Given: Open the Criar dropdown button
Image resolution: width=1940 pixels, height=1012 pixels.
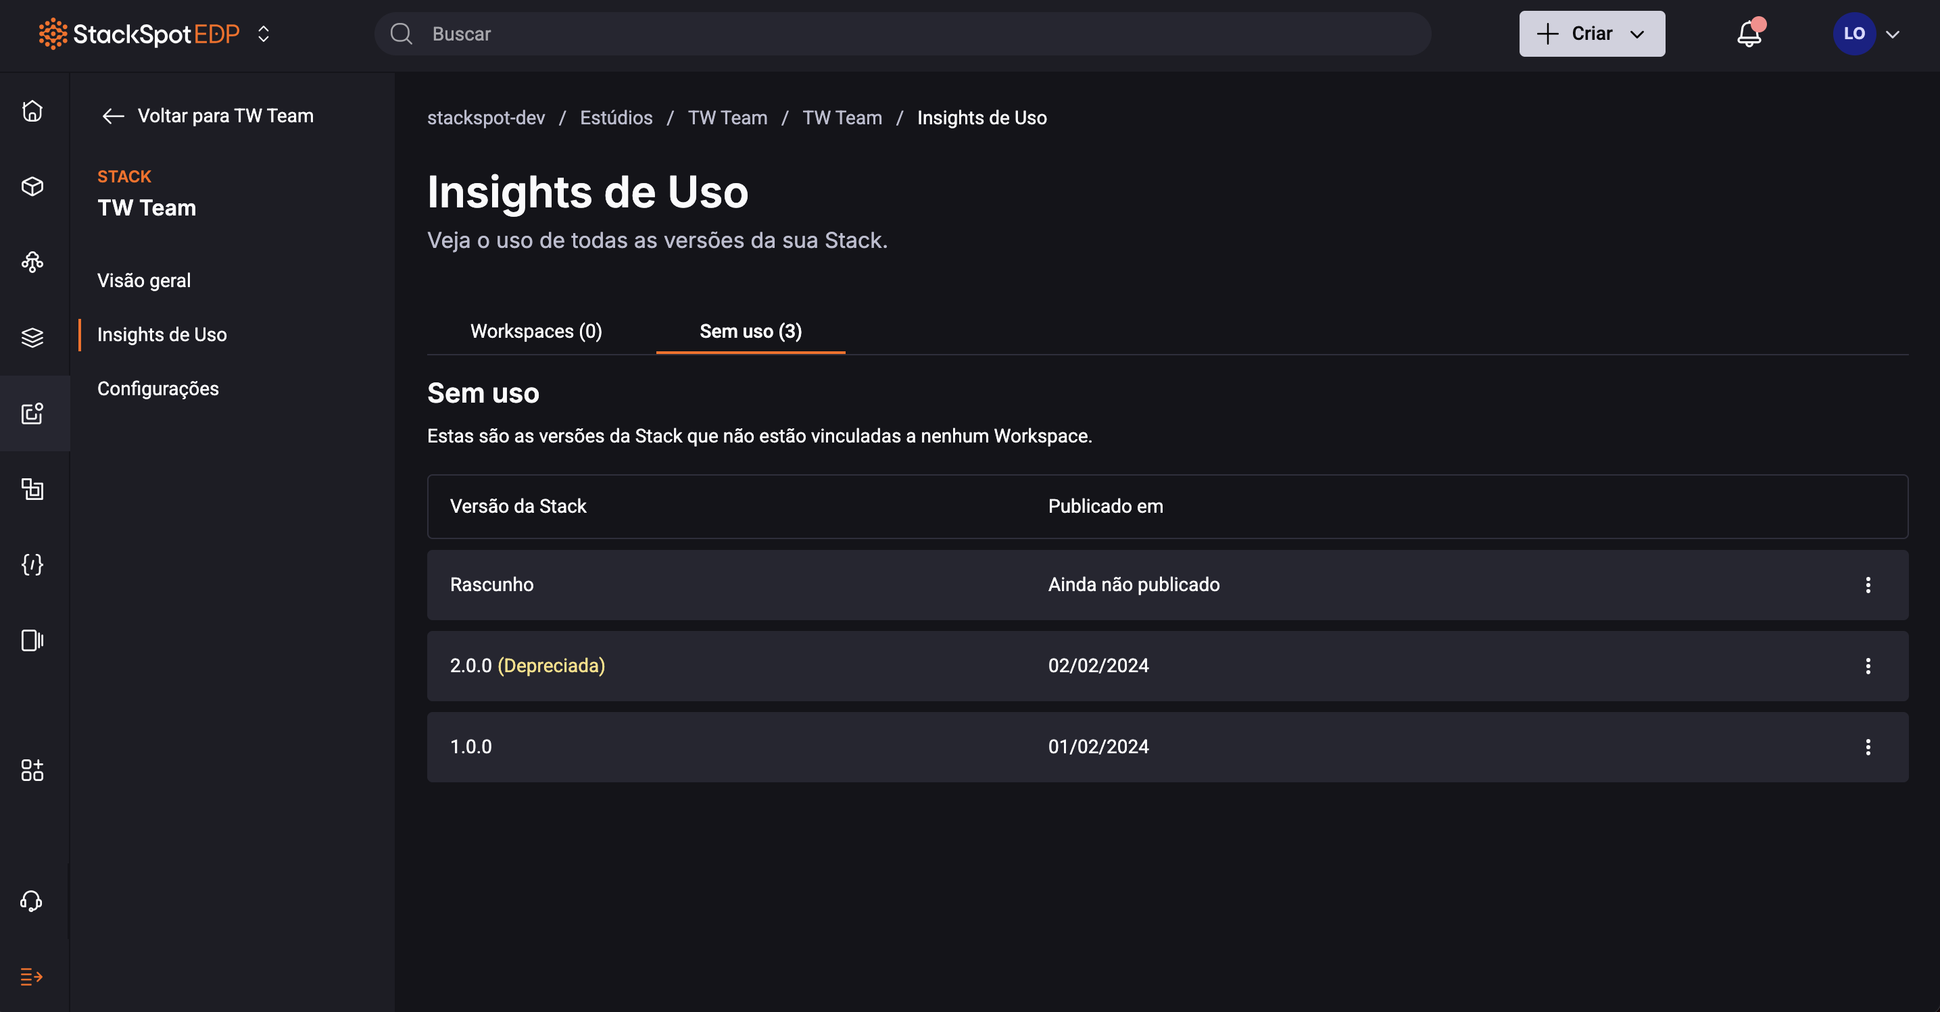Looking at the screenshot, I should [x=1591, y=34].
